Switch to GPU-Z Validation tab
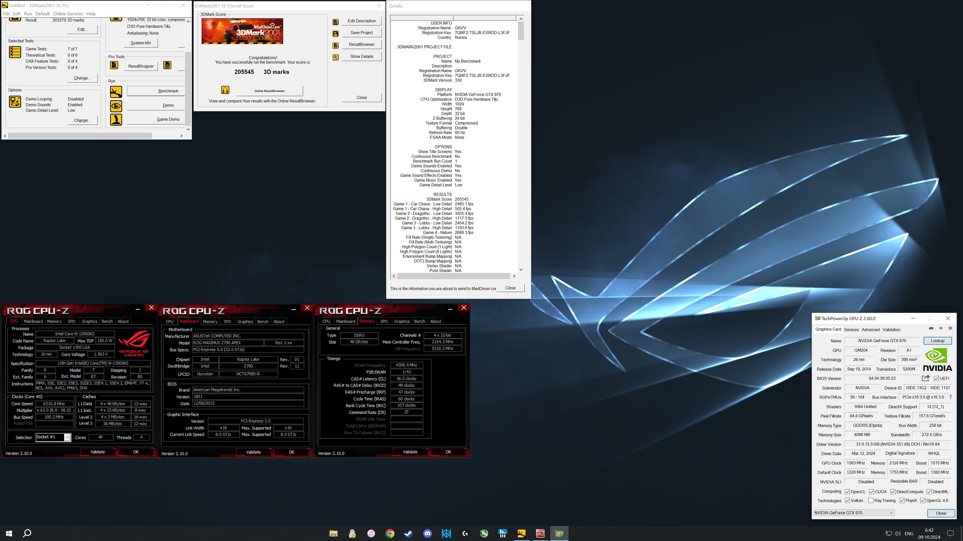This screenshot has width=963, height=541. (x=892, y=329)
